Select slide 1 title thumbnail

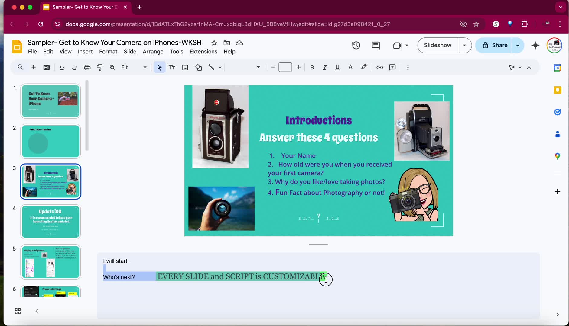pyautogui.click(x=50, y=101)
